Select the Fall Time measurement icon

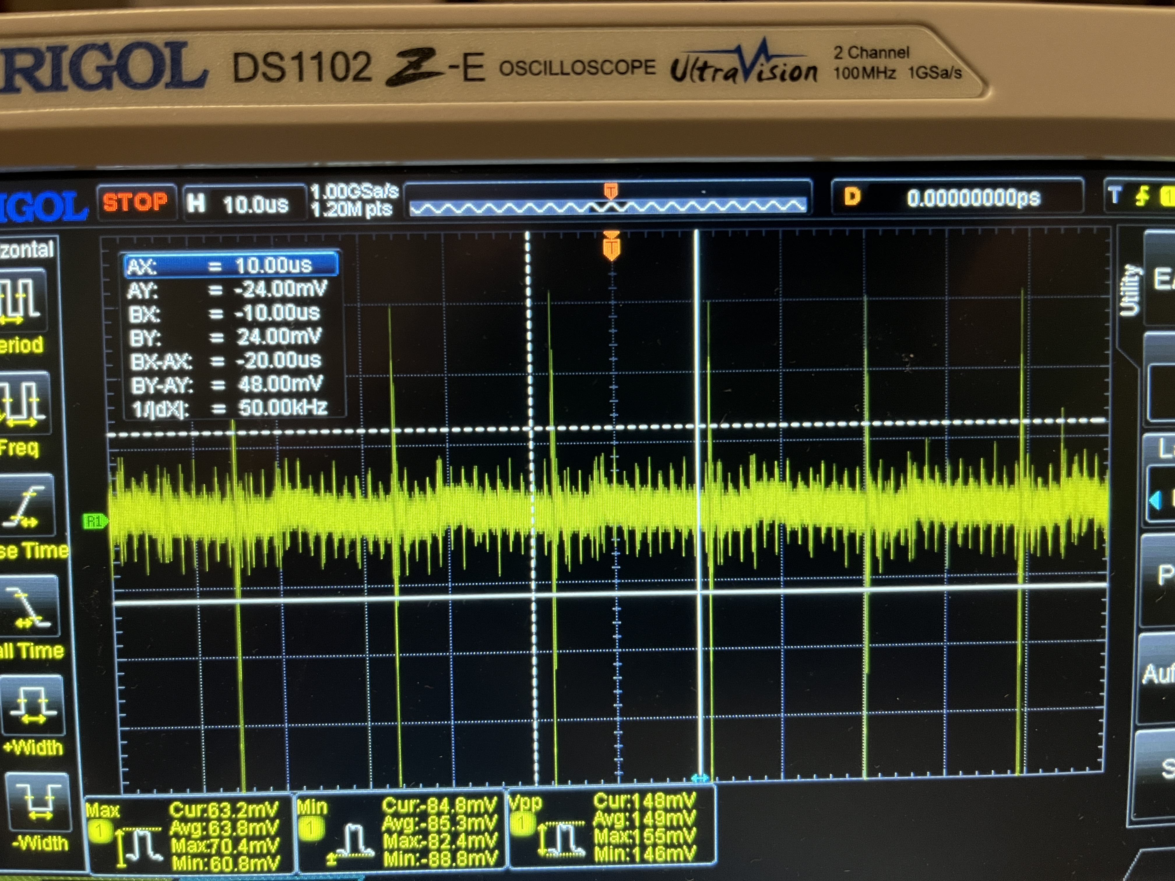tap(29, 605)
